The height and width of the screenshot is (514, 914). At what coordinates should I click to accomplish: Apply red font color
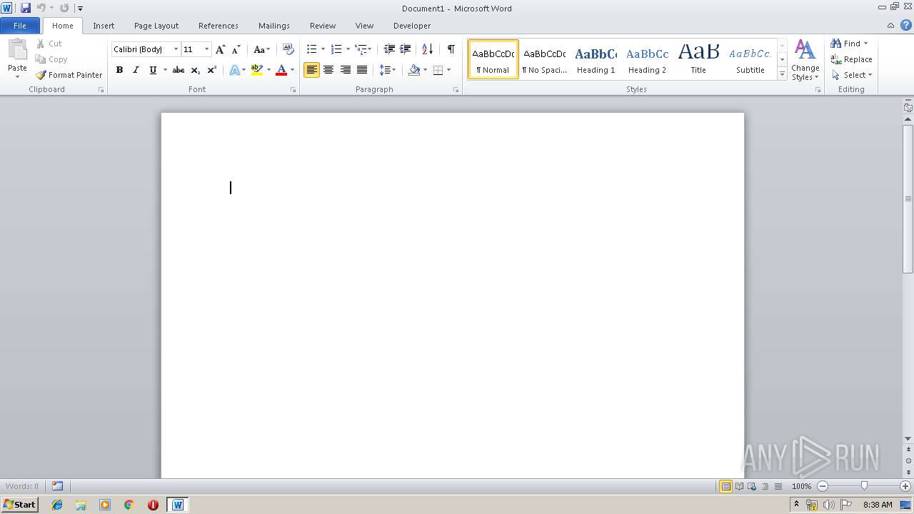coord(281,70)
